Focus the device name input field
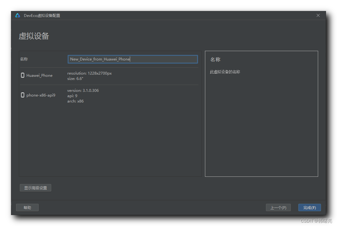Viewport: 337px width, 226px height. click(133, 59)
